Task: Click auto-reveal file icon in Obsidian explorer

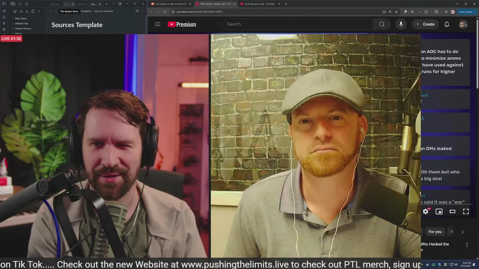Action: (x=33, y=11)
